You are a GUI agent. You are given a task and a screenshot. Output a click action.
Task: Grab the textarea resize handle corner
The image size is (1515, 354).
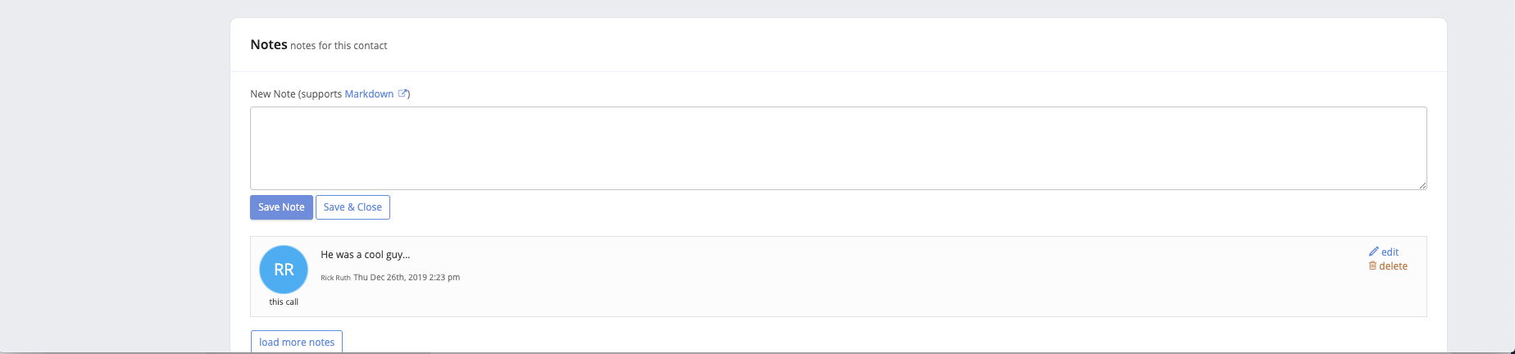coord(1422,185)
